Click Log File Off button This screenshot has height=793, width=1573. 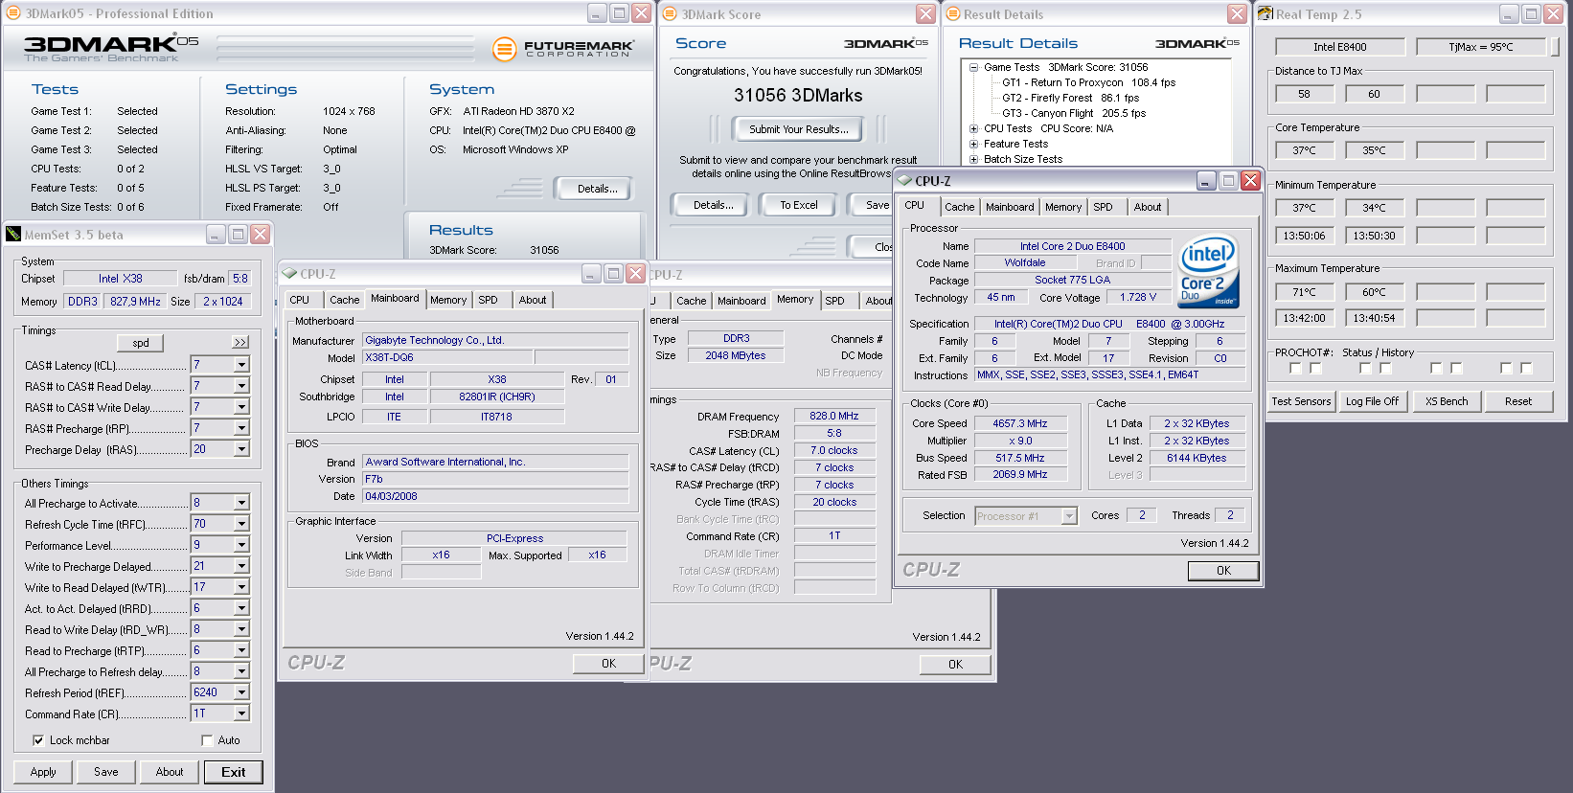click(x=1372, y=401)
